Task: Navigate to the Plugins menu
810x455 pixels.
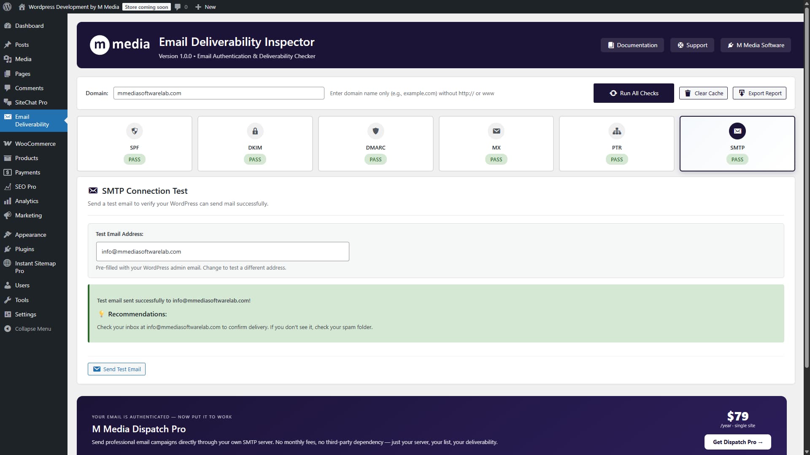Action: pos(24,249)
